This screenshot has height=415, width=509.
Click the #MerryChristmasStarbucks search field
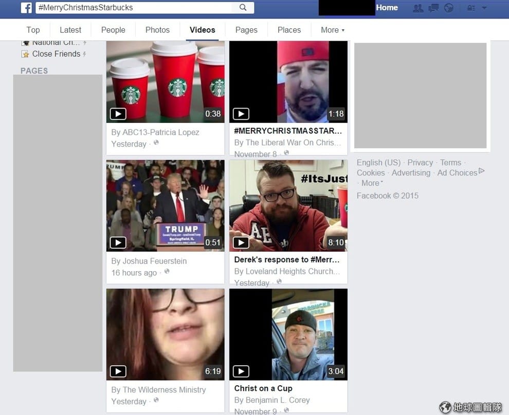(x=134, y=8)
